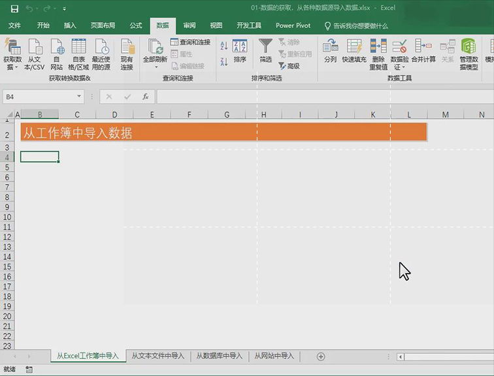Switch to the Power Pivot tab
The image size is (494, 376).
click(293, 25)
